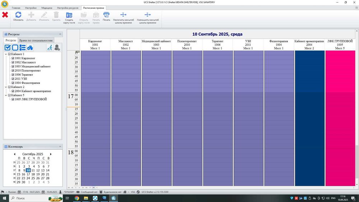Collapse the Кабинет 5 tree node
This screenshot has width=359, height=202.
point(6,95)
